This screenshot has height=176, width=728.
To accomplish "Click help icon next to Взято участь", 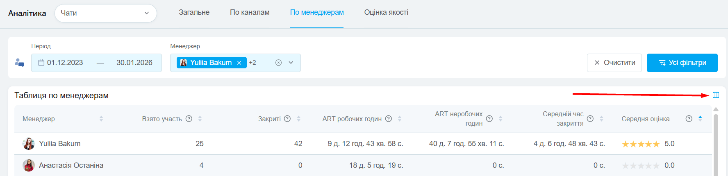I will [189, 119].
